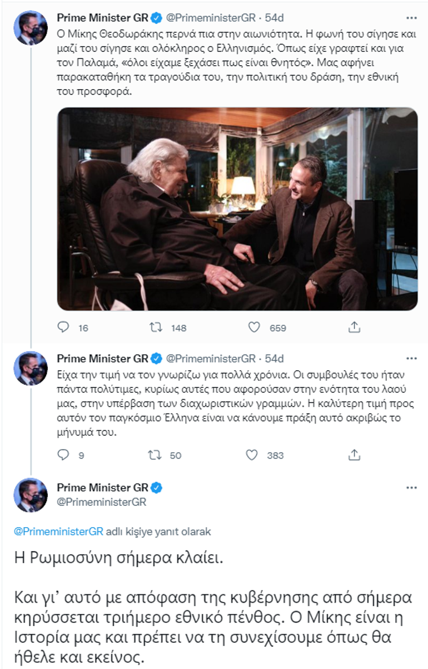This screenshot has width=428, height=669.
Task: Open more options menu for first tweet
Action: coord(411,18)
